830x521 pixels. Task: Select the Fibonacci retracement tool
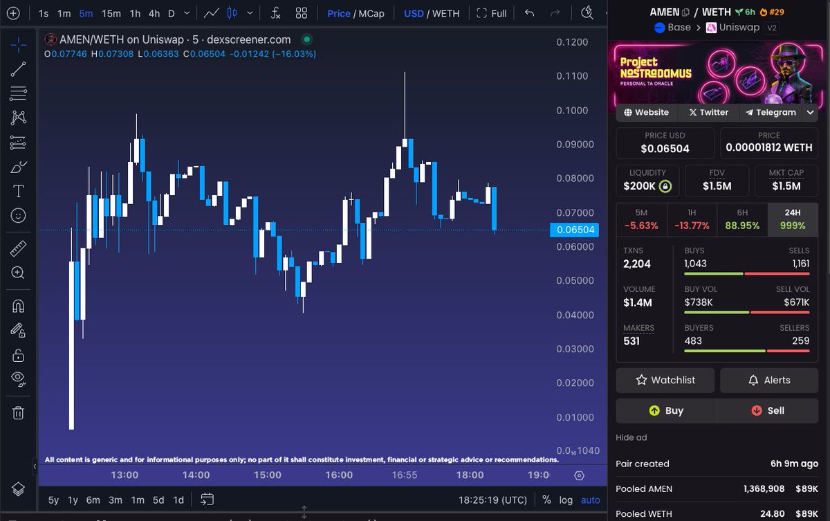tap(19, 93)
